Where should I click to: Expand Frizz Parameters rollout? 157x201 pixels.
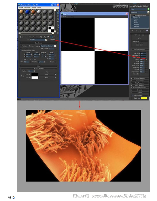pyautogui.click(x=140, y=83)
